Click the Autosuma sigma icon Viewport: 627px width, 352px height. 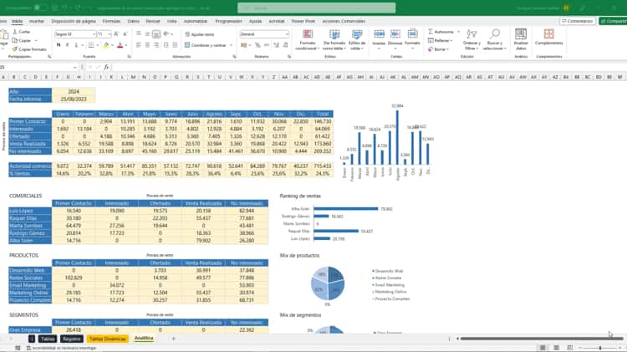click(430, 32)
